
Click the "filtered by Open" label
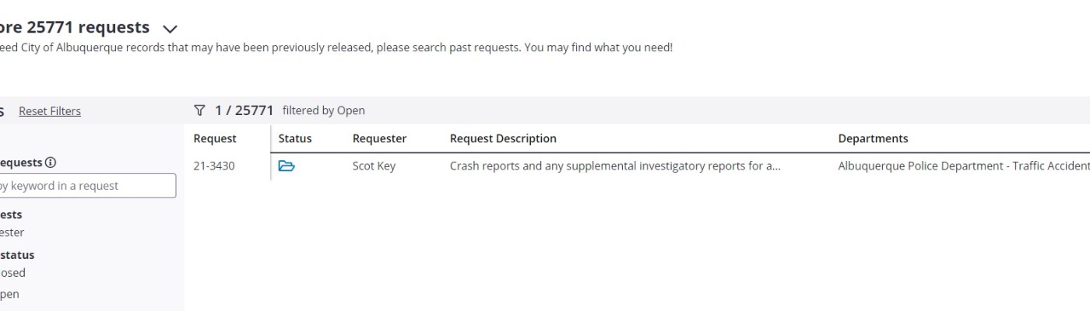(323, 110)
